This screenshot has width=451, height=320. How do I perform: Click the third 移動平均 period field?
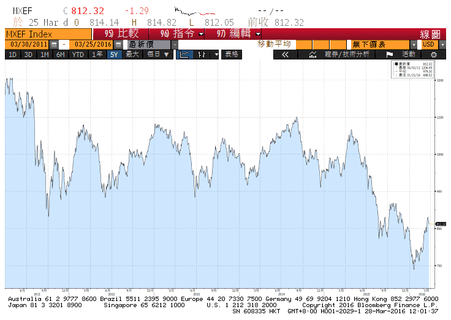(338, 45)
